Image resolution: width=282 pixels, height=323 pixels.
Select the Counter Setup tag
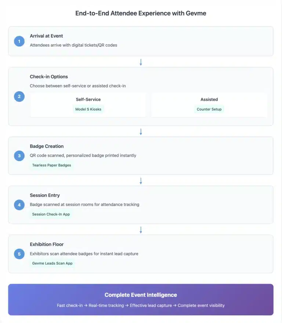[209, 109]
